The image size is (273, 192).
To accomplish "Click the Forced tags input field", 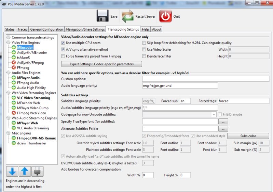I will [x=243, y=101].
